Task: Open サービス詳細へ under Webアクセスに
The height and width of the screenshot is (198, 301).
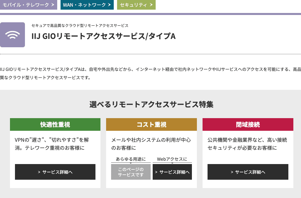Action: tap(172, 172)
